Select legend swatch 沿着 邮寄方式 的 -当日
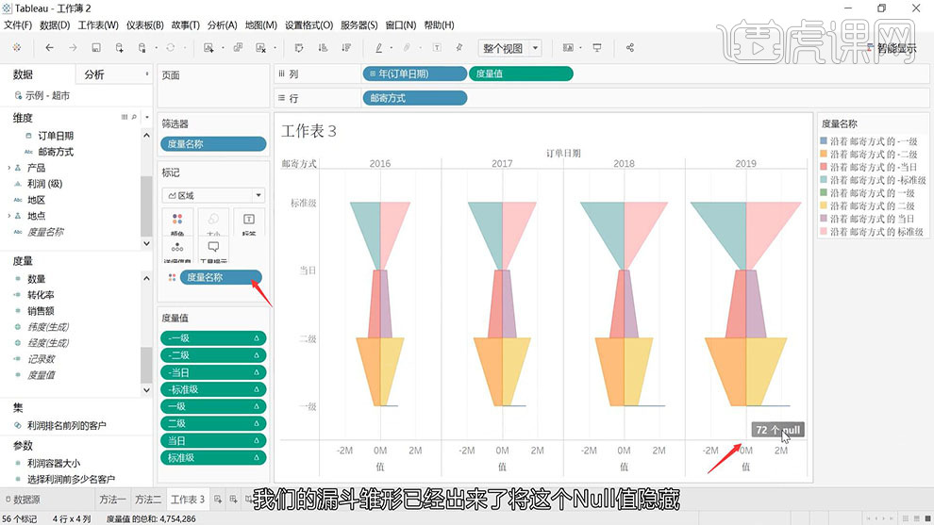 (824, 167)
